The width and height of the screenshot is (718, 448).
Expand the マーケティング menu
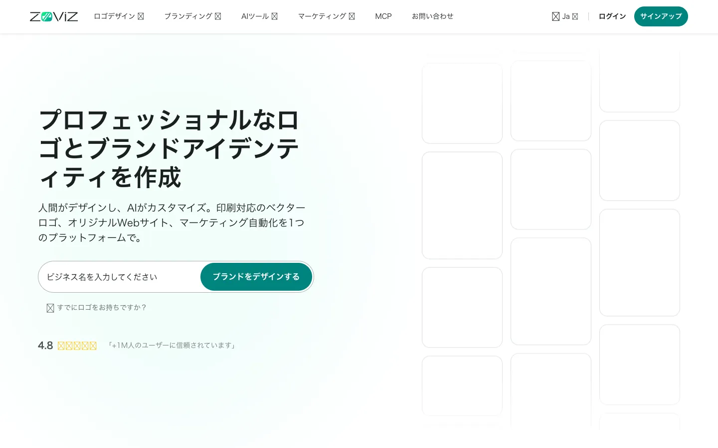pos(327,16)
